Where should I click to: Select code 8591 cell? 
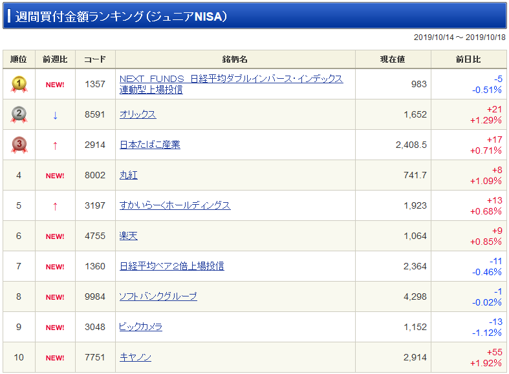pyautogui.click(x=95, y=115)
